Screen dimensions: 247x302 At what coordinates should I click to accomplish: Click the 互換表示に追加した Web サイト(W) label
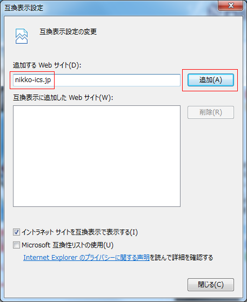pos(63,98)
